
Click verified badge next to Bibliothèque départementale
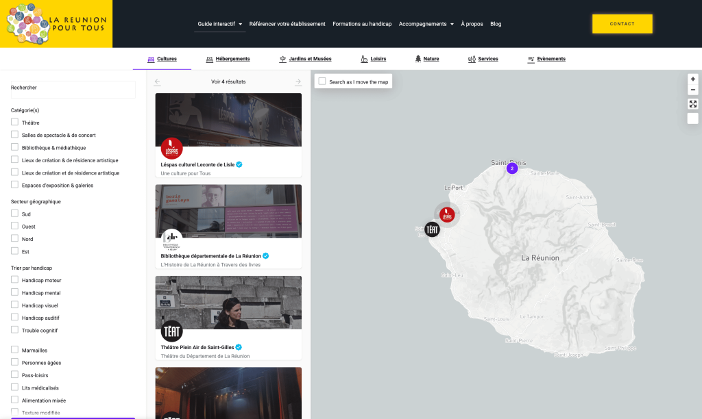point(265,256)
